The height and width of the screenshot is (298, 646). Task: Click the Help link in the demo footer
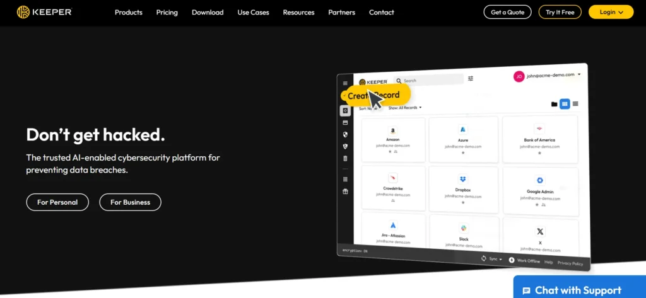click(548, 262)
